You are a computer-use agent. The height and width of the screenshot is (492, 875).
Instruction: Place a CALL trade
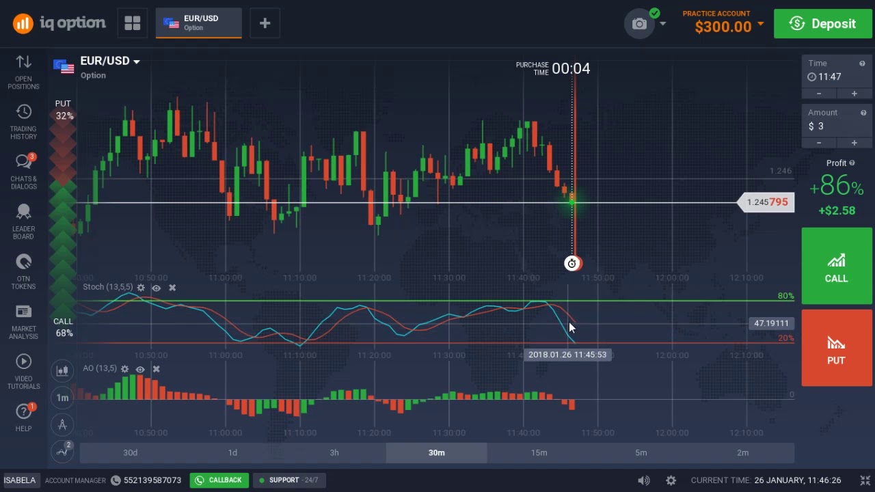tap(837, 266)
